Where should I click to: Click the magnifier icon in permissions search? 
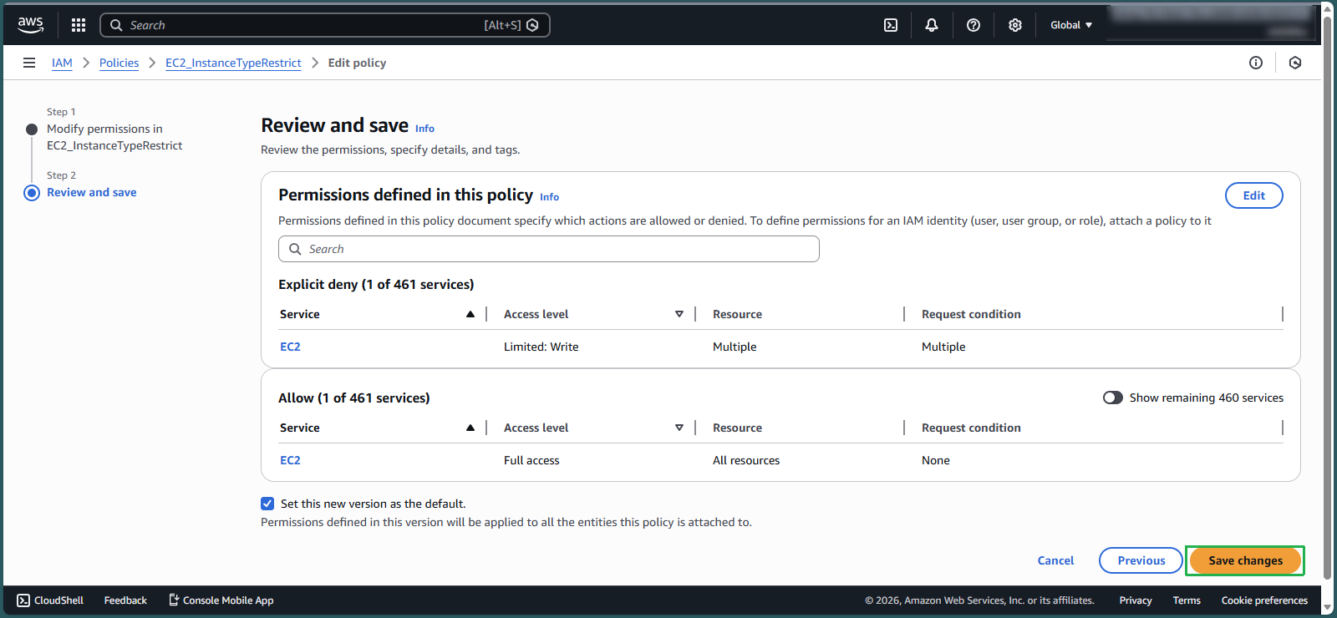click(295, 249)
